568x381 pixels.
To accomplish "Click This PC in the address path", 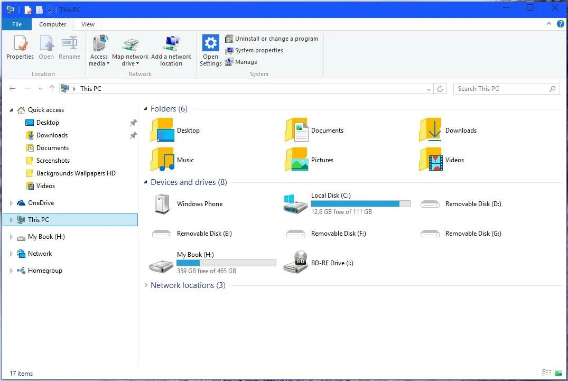I will coord(90,89).
